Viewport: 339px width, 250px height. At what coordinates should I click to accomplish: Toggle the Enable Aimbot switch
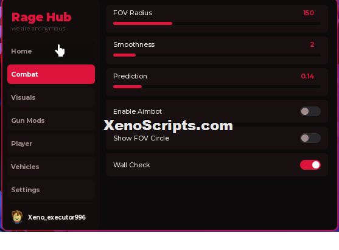(310, 111)
